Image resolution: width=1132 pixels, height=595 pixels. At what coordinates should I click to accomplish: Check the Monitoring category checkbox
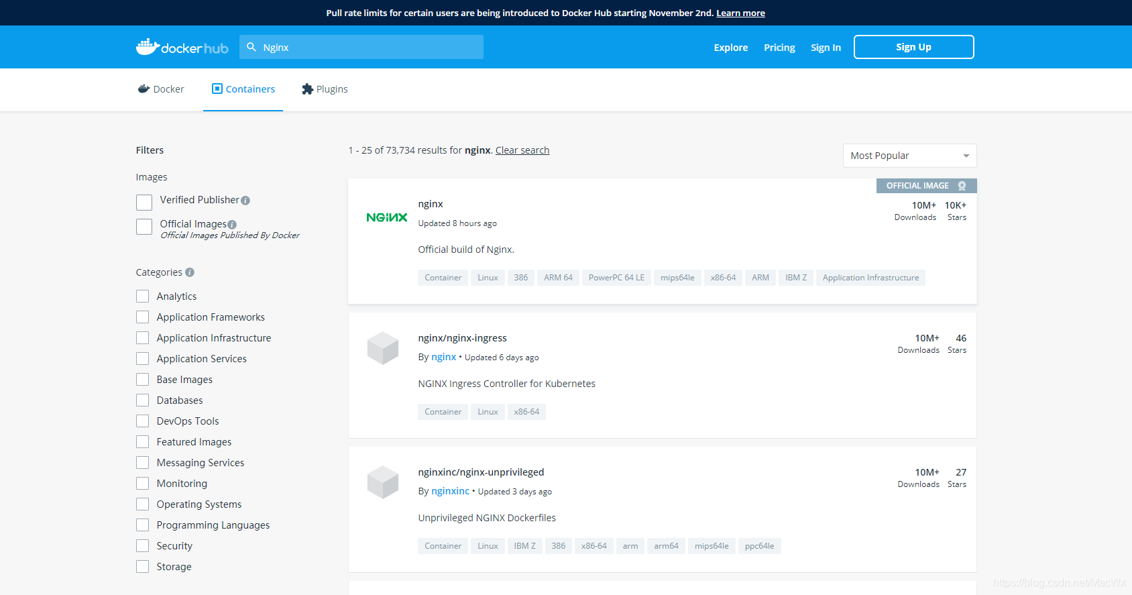pyautogui.click(x=143, y=484)
